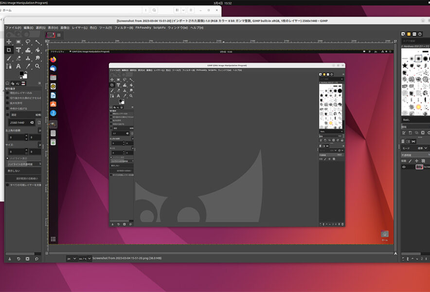Screen dimensions: 430x292
Task: Select the Eraser tool
Action: pyautogui.click(x=18, y=58)
